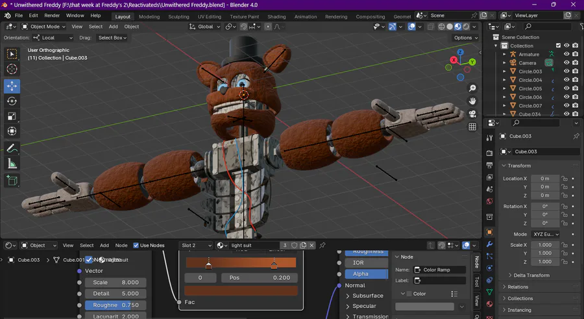Activate the Rotate tool
Image resolution: width=584 pixels, height=319 pixels.
pyautogui.click(x=12, y=101)
